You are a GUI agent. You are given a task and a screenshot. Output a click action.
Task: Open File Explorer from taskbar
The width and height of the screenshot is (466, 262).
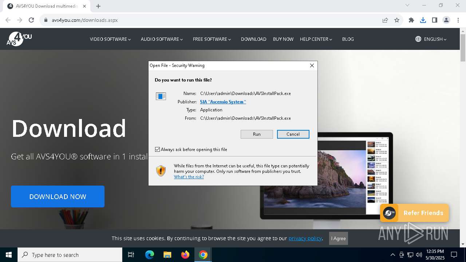(x=167, y=255)
